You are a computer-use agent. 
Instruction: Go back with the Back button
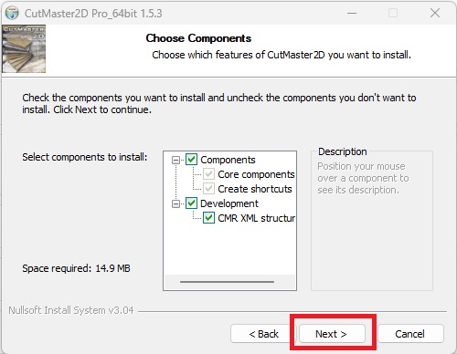pyautogui.click(x=263, y=334)
